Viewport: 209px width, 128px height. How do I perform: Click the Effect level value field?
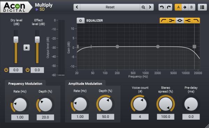point(37,70)
